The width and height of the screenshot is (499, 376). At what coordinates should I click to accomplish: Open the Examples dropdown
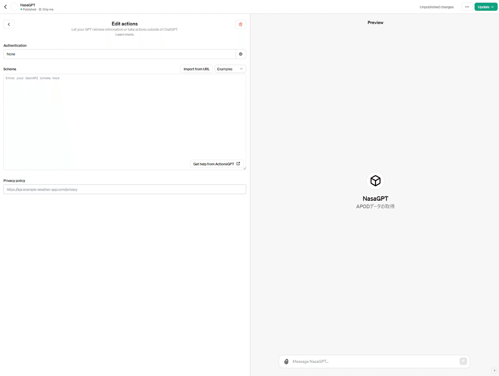click(x=230, y=69)
